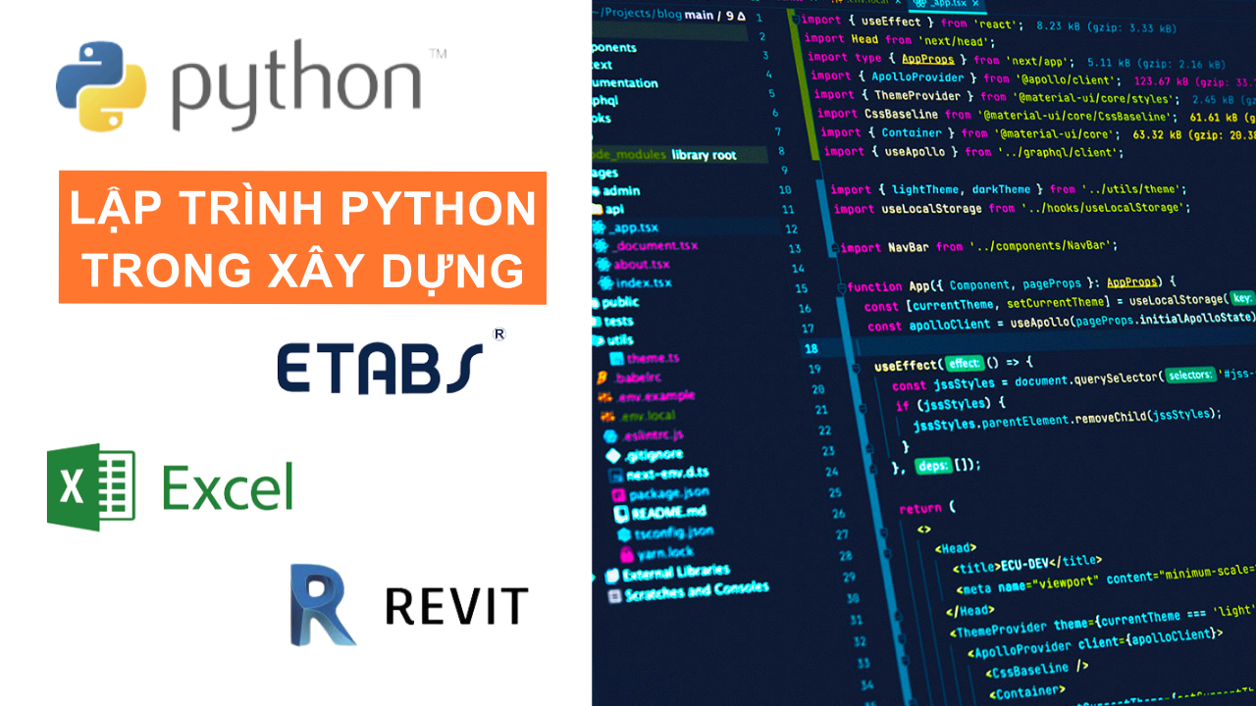Open _app.tsx in the project tree

point(638,227)
